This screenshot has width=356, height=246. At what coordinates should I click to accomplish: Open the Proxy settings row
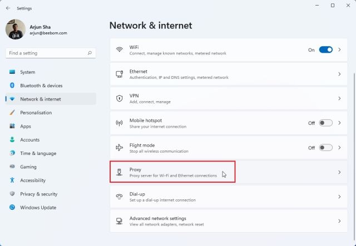coord(172,172)
